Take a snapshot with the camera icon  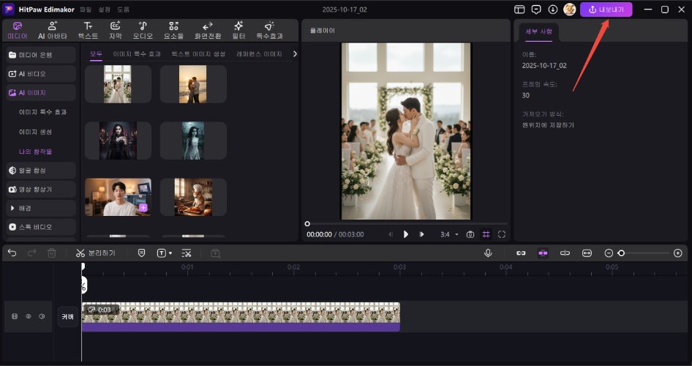pos(470,234)
